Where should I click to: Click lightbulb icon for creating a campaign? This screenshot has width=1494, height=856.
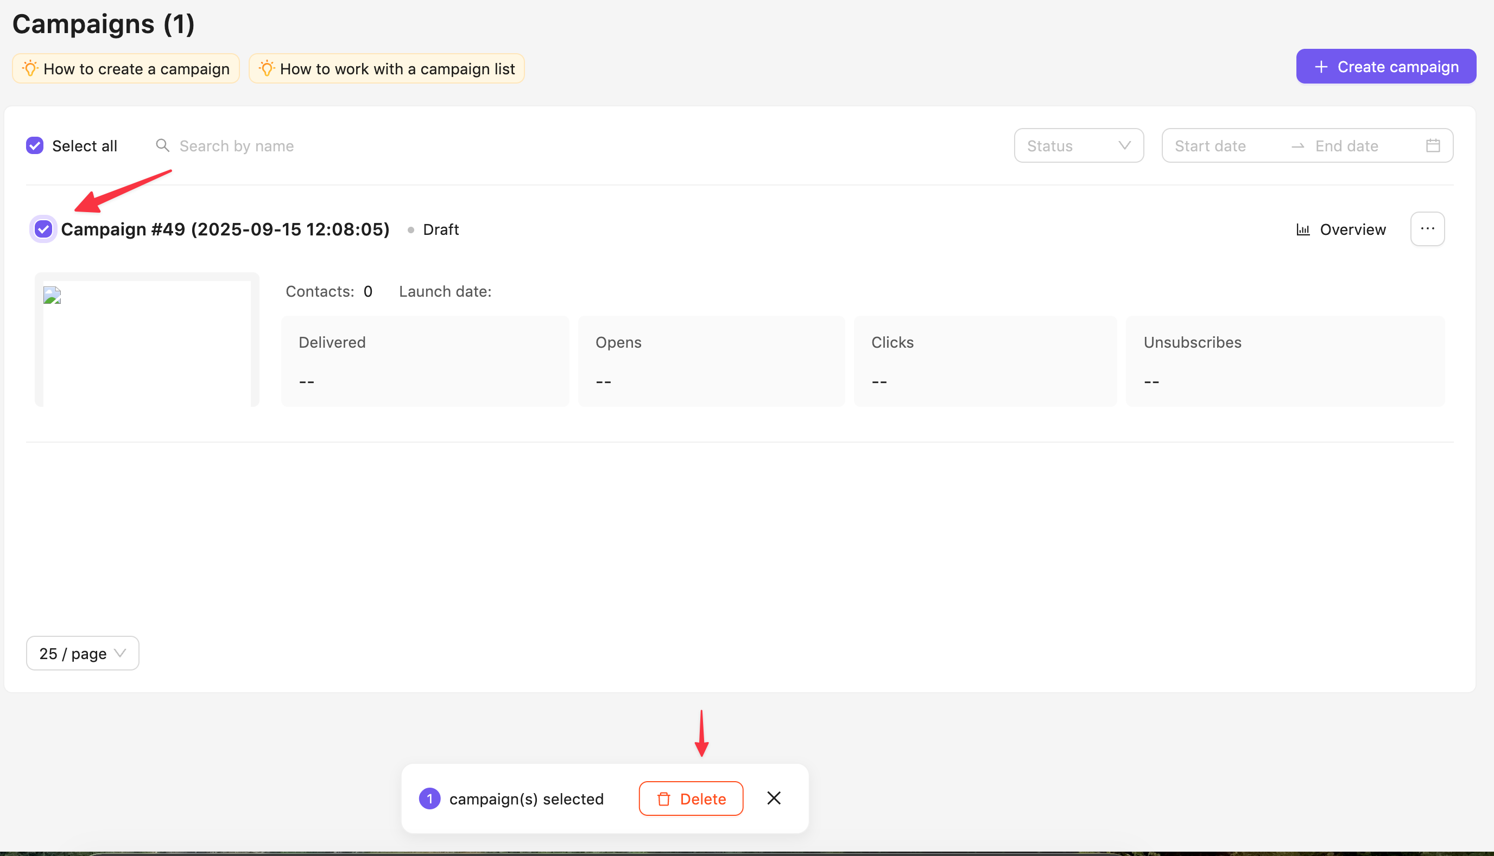point(30,68)
